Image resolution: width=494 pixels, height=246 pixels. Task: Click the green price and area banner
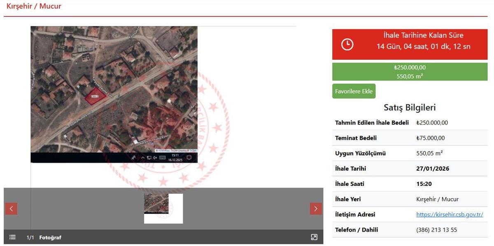tap(410, 72)
